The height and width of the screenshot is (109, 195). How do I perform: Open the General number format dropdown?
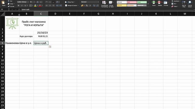[90, 2]
